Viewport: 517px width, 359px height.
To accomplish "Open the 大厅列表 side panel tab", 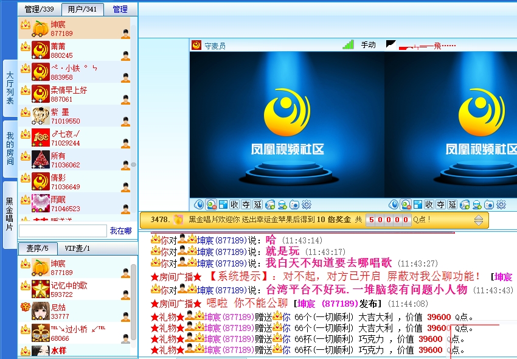I will pyautogui.click(x=10, y=88).
